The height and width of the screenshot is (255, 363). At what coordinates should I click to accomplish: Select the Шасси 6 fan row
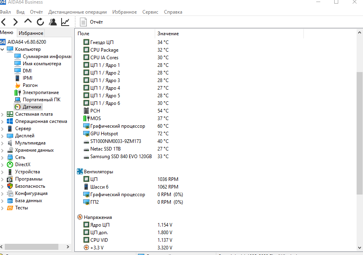(x=131, y=187)
